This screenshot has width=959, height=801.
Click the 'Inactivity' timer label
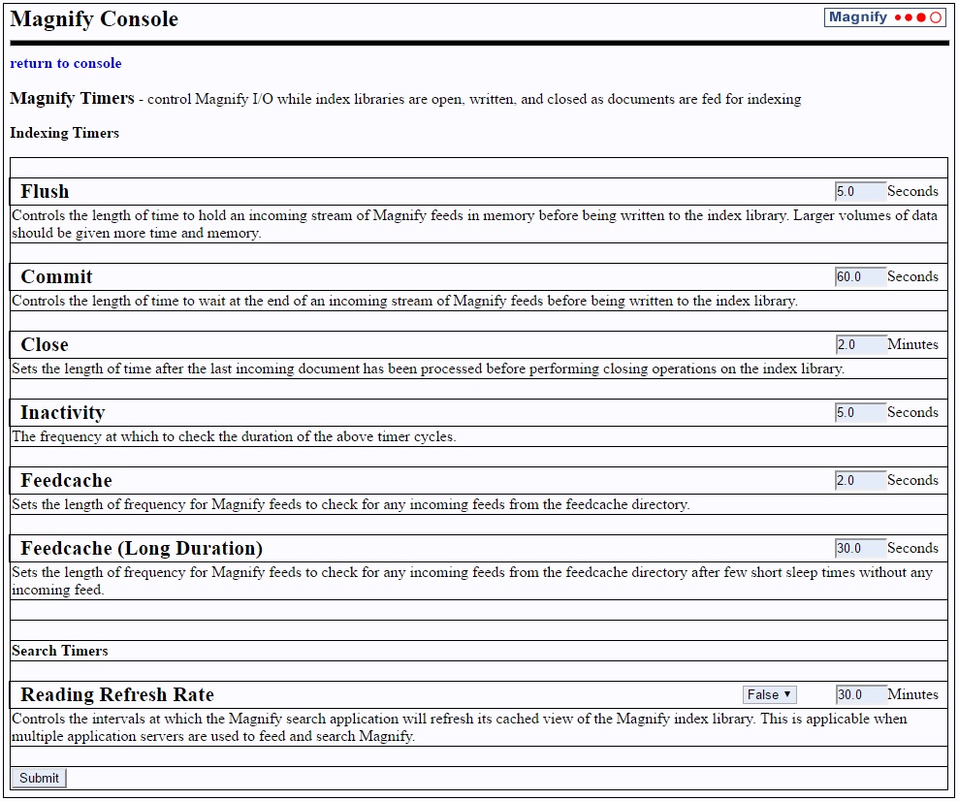(62, 413)
